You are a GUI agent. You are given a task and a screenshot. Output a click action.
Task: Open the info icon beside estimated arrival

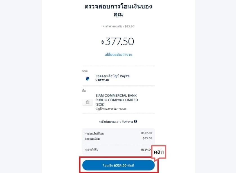click(136, 121)
